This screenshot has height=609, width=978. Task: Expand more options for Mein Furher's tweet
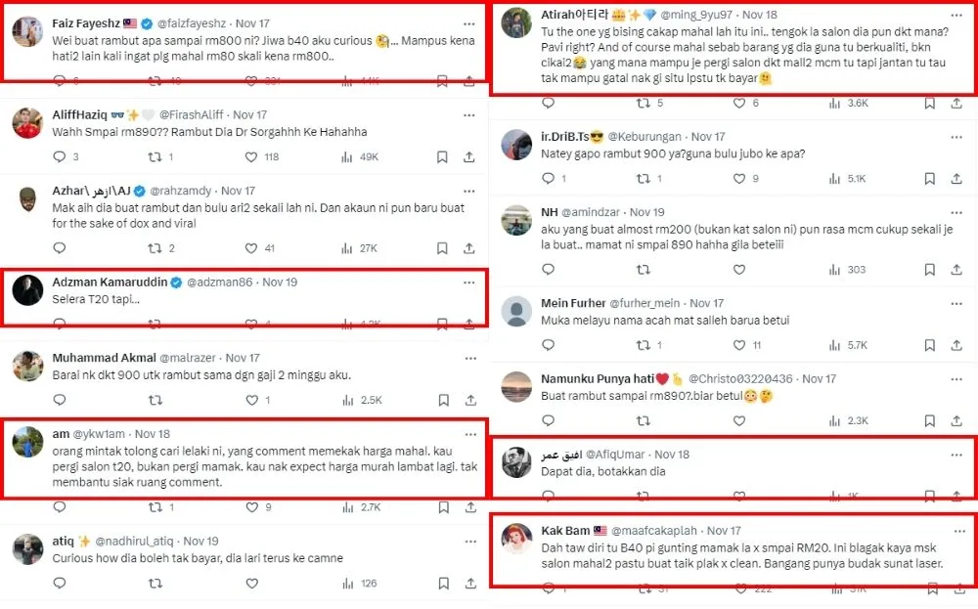click(958, 303)
